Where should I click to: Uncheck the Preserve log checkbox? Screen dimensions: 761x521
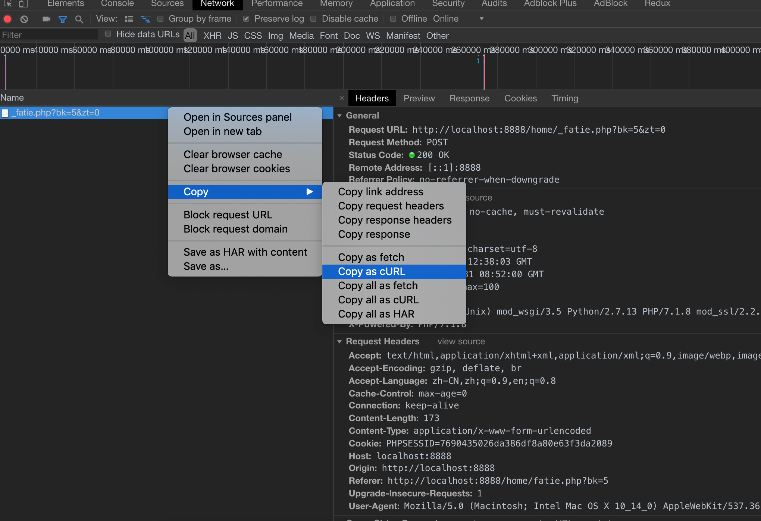246,19
